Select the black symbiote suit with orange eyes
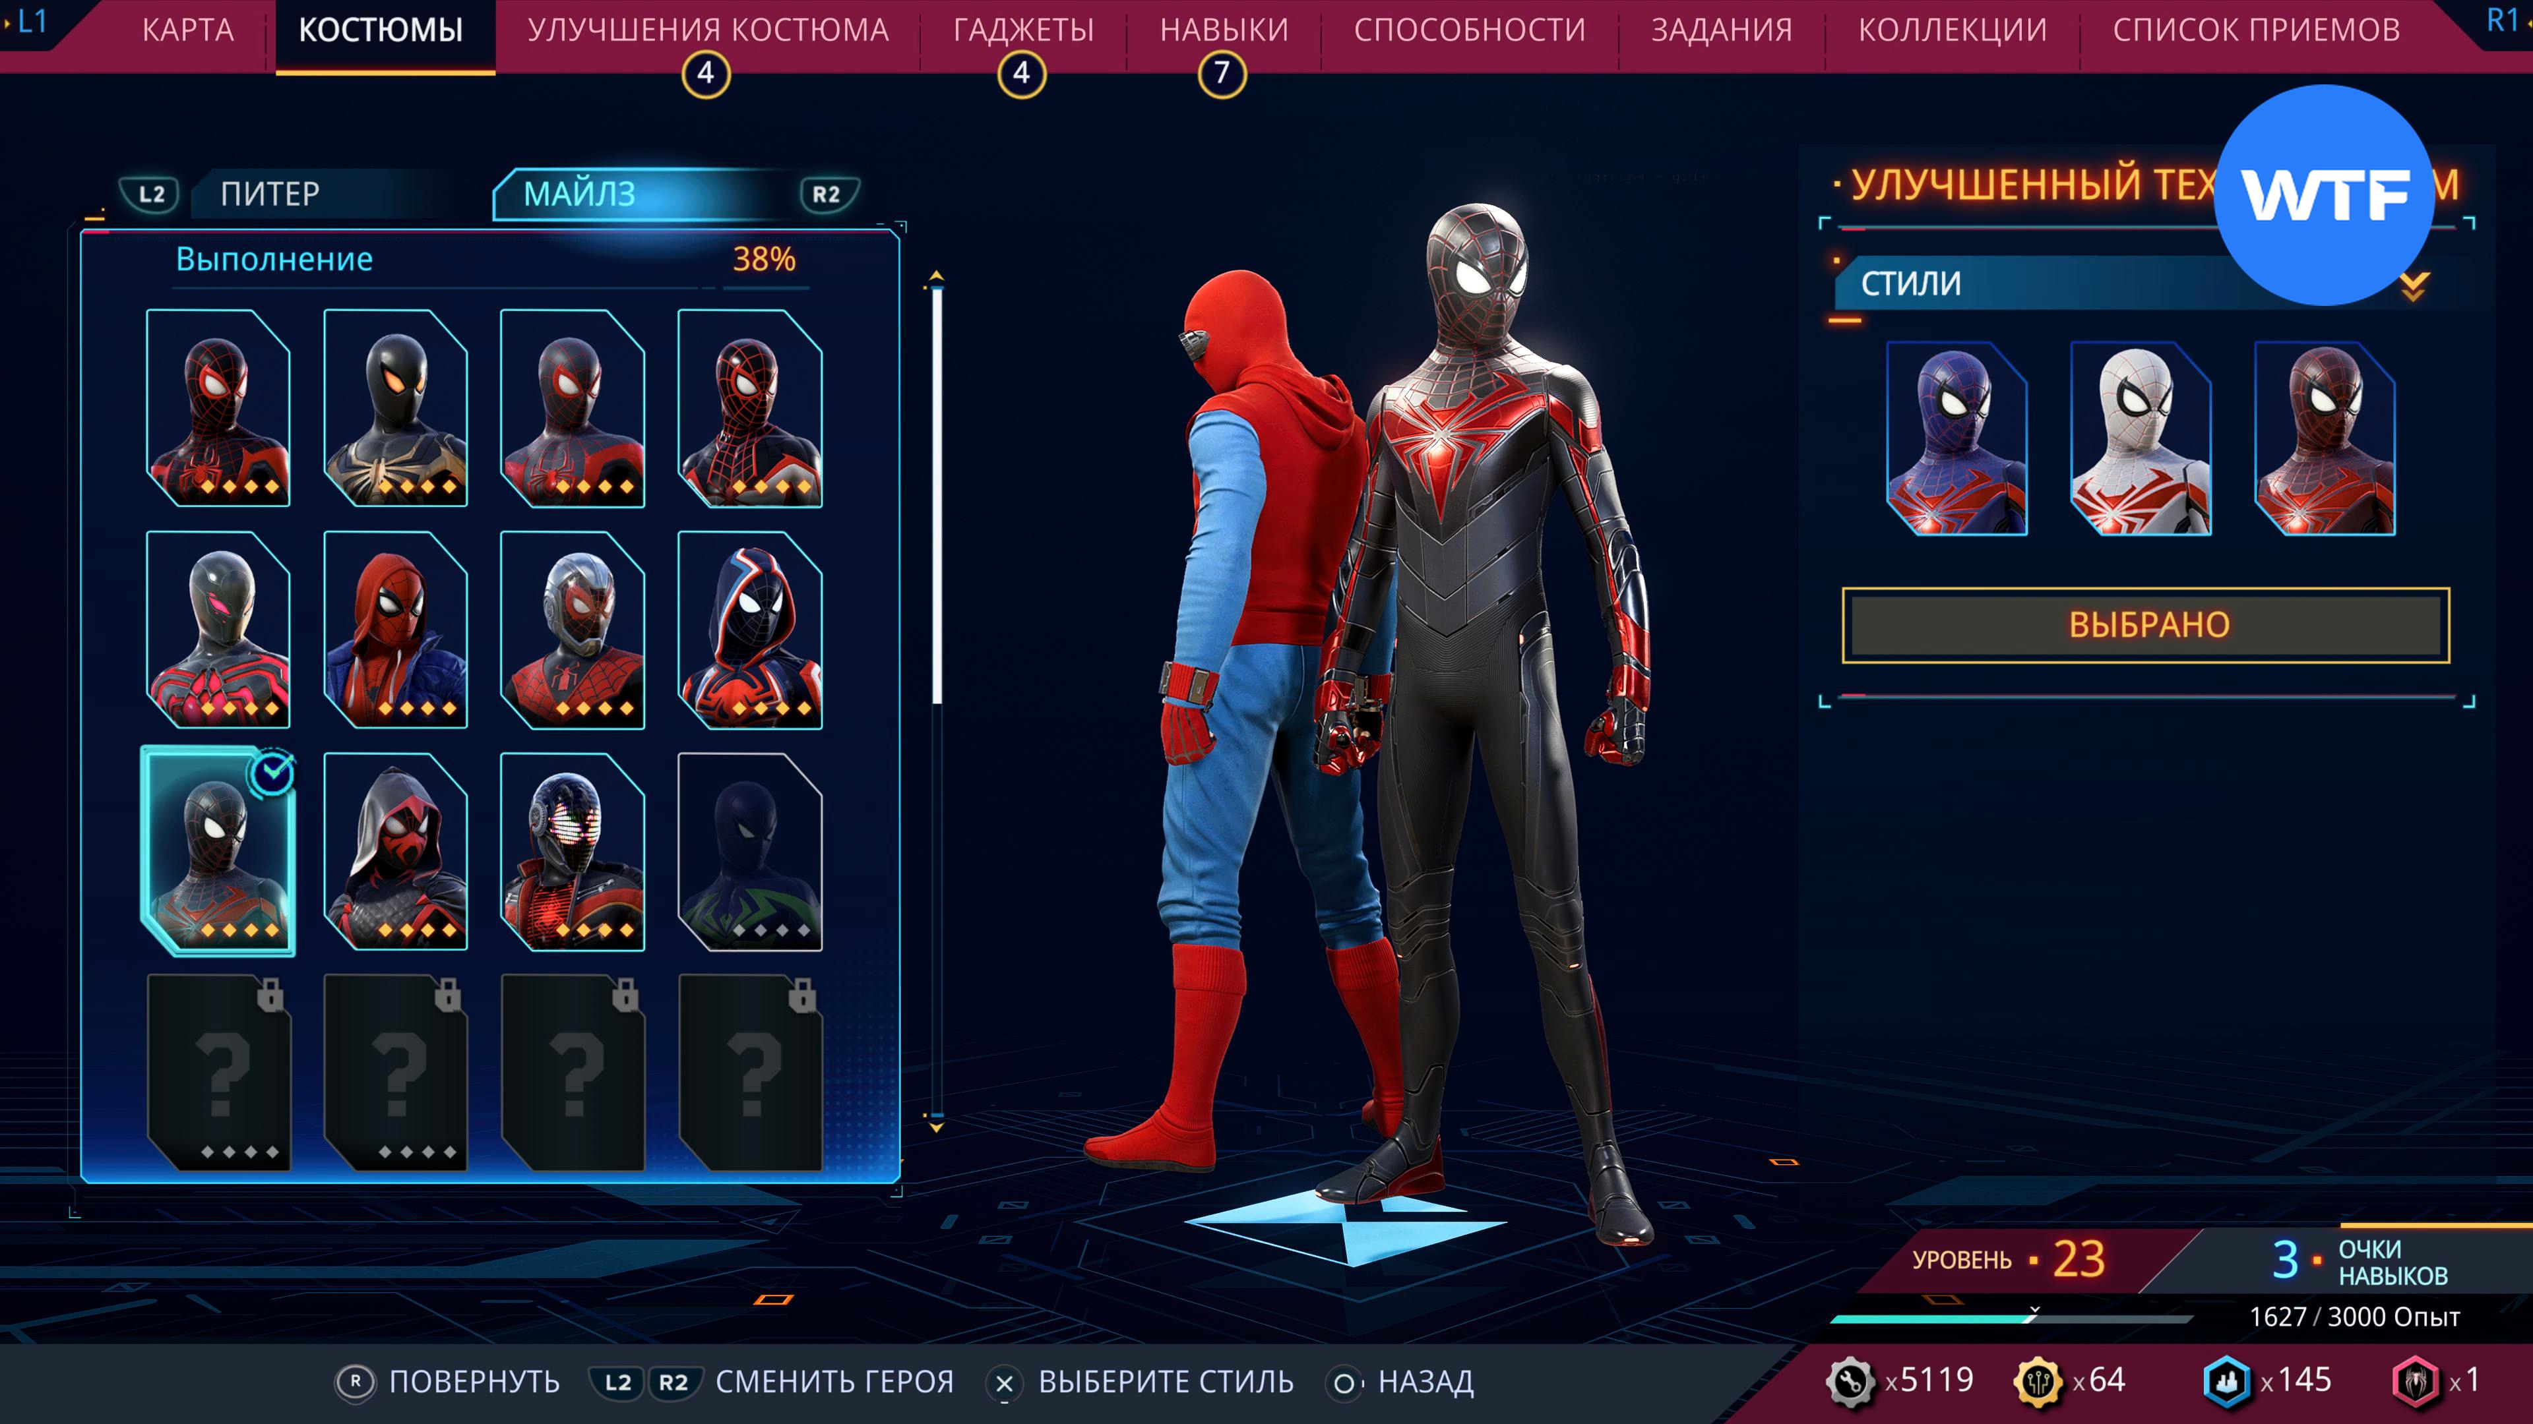Screen dimensions: 2533x1424 [395, 408]
